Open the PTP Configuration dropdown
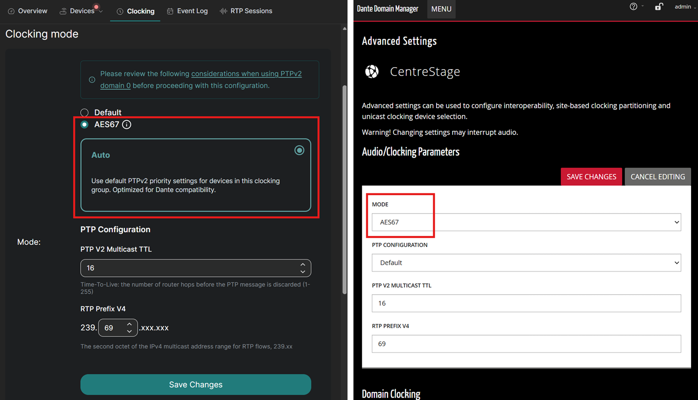The width and height of the screenshot is (698, 400). coord(526,263)
